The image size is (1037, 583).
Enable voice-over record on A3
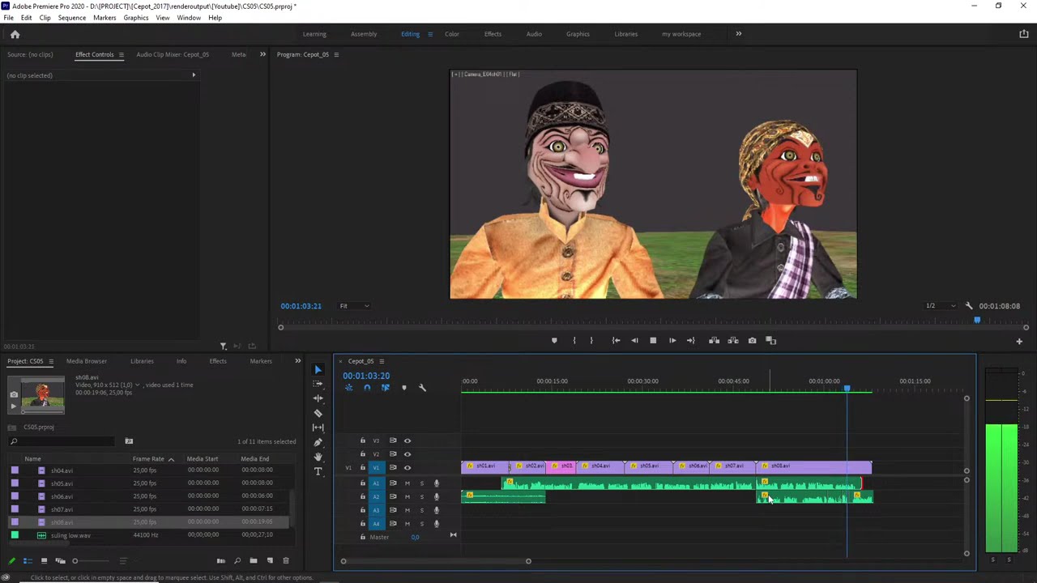pyautogui.click(x=436, y=510)
